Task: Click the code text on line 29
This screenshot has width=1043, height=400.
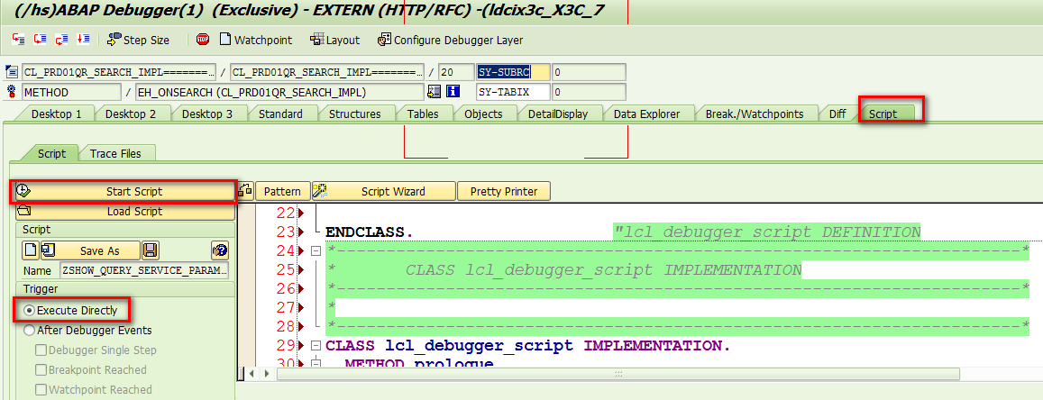Action: point(527,346)
